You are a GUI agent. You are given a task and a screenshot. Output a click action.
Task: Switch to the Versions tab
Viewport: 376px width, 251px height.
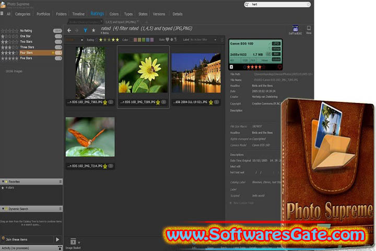click(159, 14)
